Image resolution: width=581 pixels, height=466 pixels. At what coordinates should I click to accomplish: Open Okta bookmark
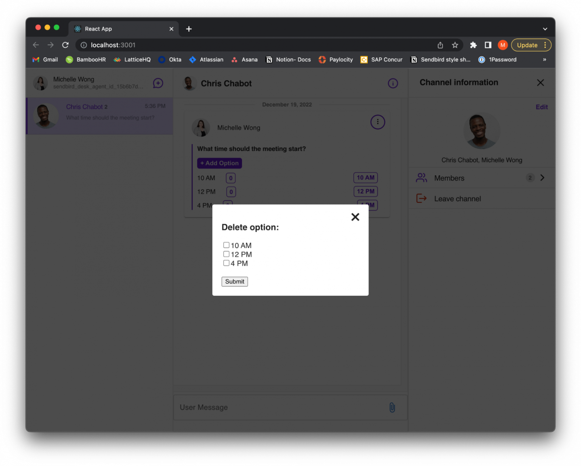pos(170,60)
